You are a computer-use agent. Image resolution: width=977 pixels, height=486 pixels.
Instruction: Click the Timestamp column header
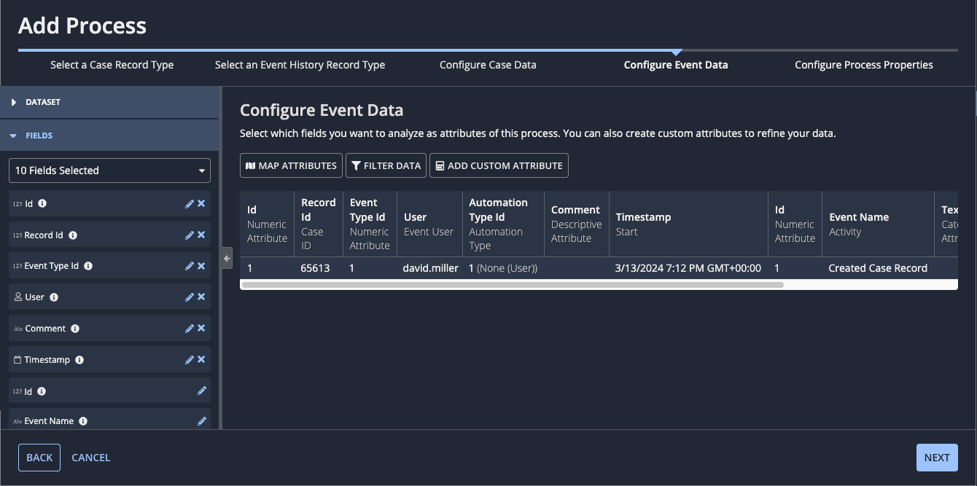688,224
